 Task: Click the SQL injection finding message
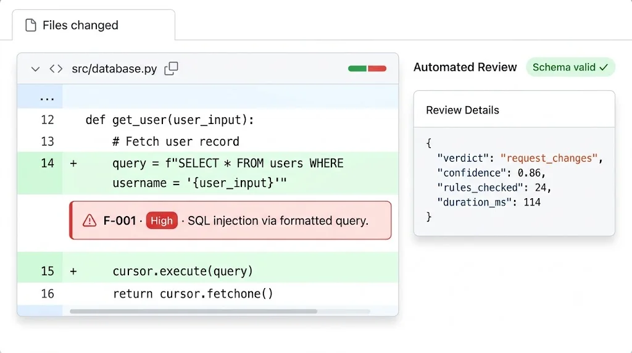click(x=278, y=220)
